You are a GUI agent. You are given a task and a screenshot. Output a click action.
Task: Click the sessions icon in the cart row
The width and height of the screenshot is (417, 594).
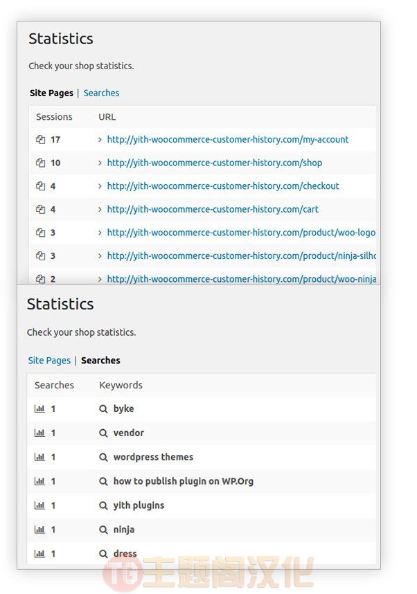point(41,209)
